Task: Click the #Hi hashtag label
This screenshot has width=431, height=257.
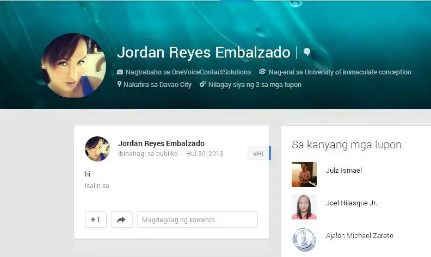Action: (258, 154)
